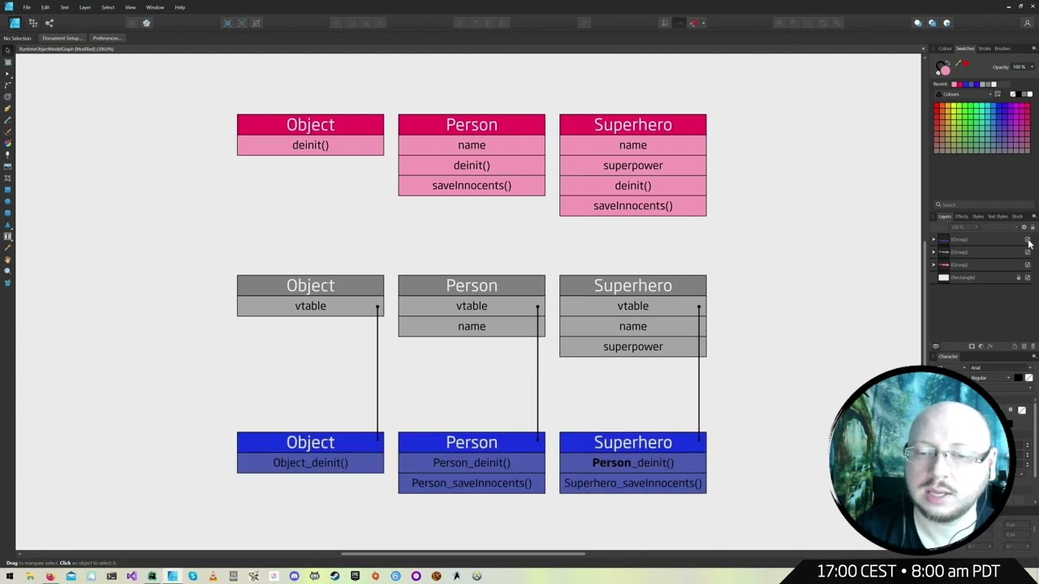Open the Text menu
The width and height of the screenshot is (1039, 584).
pyautogui.click(x=64, y=7)
